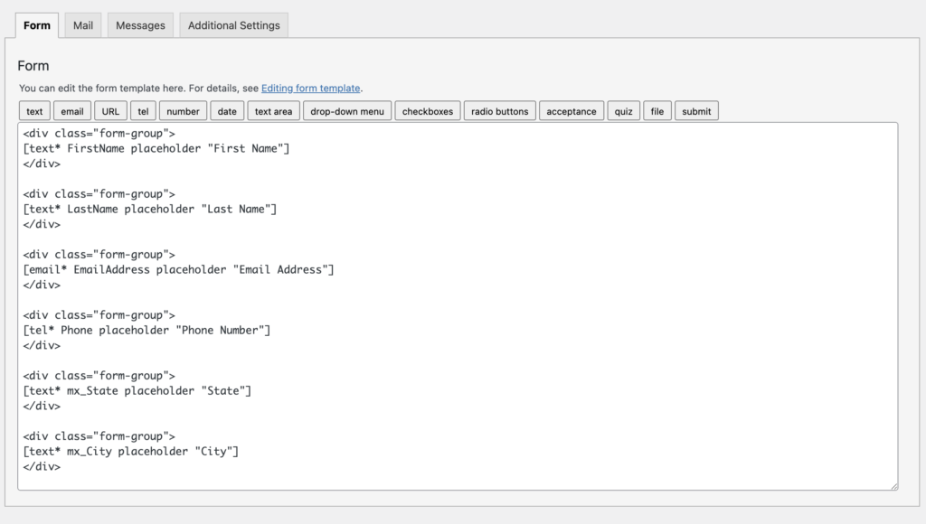Insert a drop-down menu form tag
The height and width of the screenshot is (524, 926).
[x=345, y=110]
